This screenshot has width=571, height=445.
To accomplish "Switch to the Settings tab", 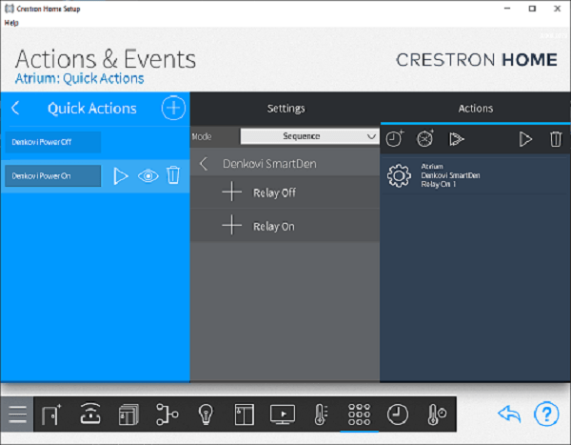I will coord(285,109).
